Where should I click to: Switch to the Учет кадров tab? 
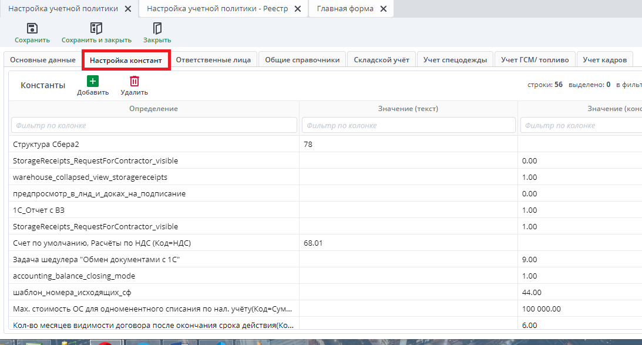[604, 60]
